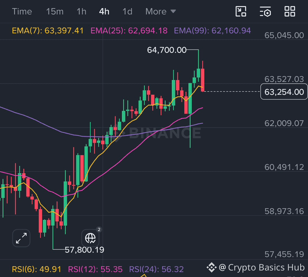Expand the More timeframes dropdown
Image resolution: width=308 pixels, height=277 pixels.
161,12
